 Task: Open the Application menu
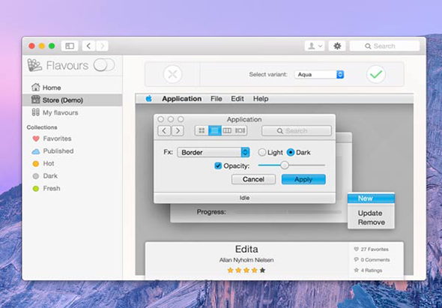pos(181,99)
